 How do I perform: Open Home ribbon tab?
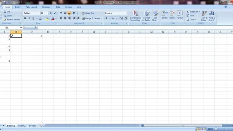pyautogui.click(x=7, y=7)
